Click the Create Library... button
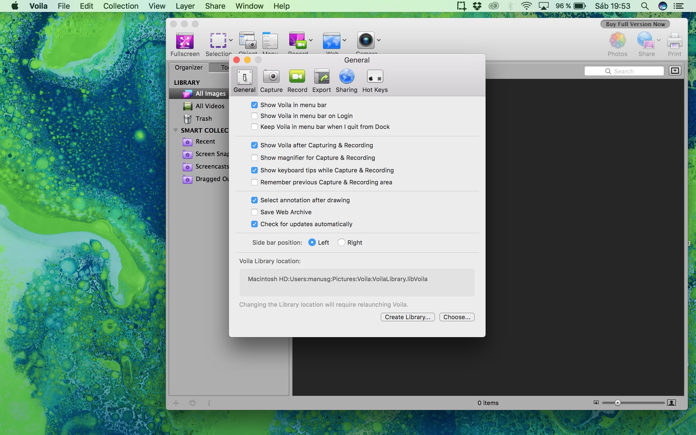The height and width of the screenshot is (435, 696). pyautogui.click(x=408, y=317)
